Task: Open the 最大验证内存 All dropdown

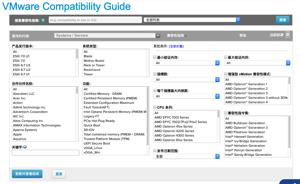Action: click(257, 63)
